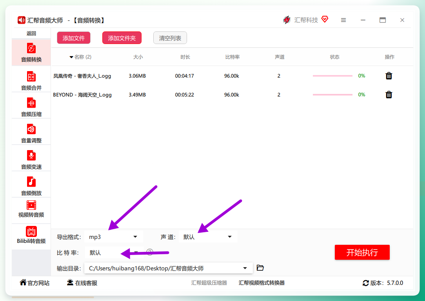The height and width of the screenshot is (301, 425).
Task: Browse output folder with the folder icon
Action: pyautogui.click(x=260, y=268)
